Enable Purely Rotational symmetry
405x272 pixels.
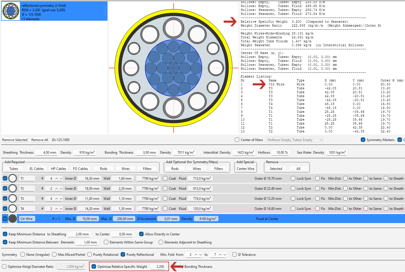(90, 254)
